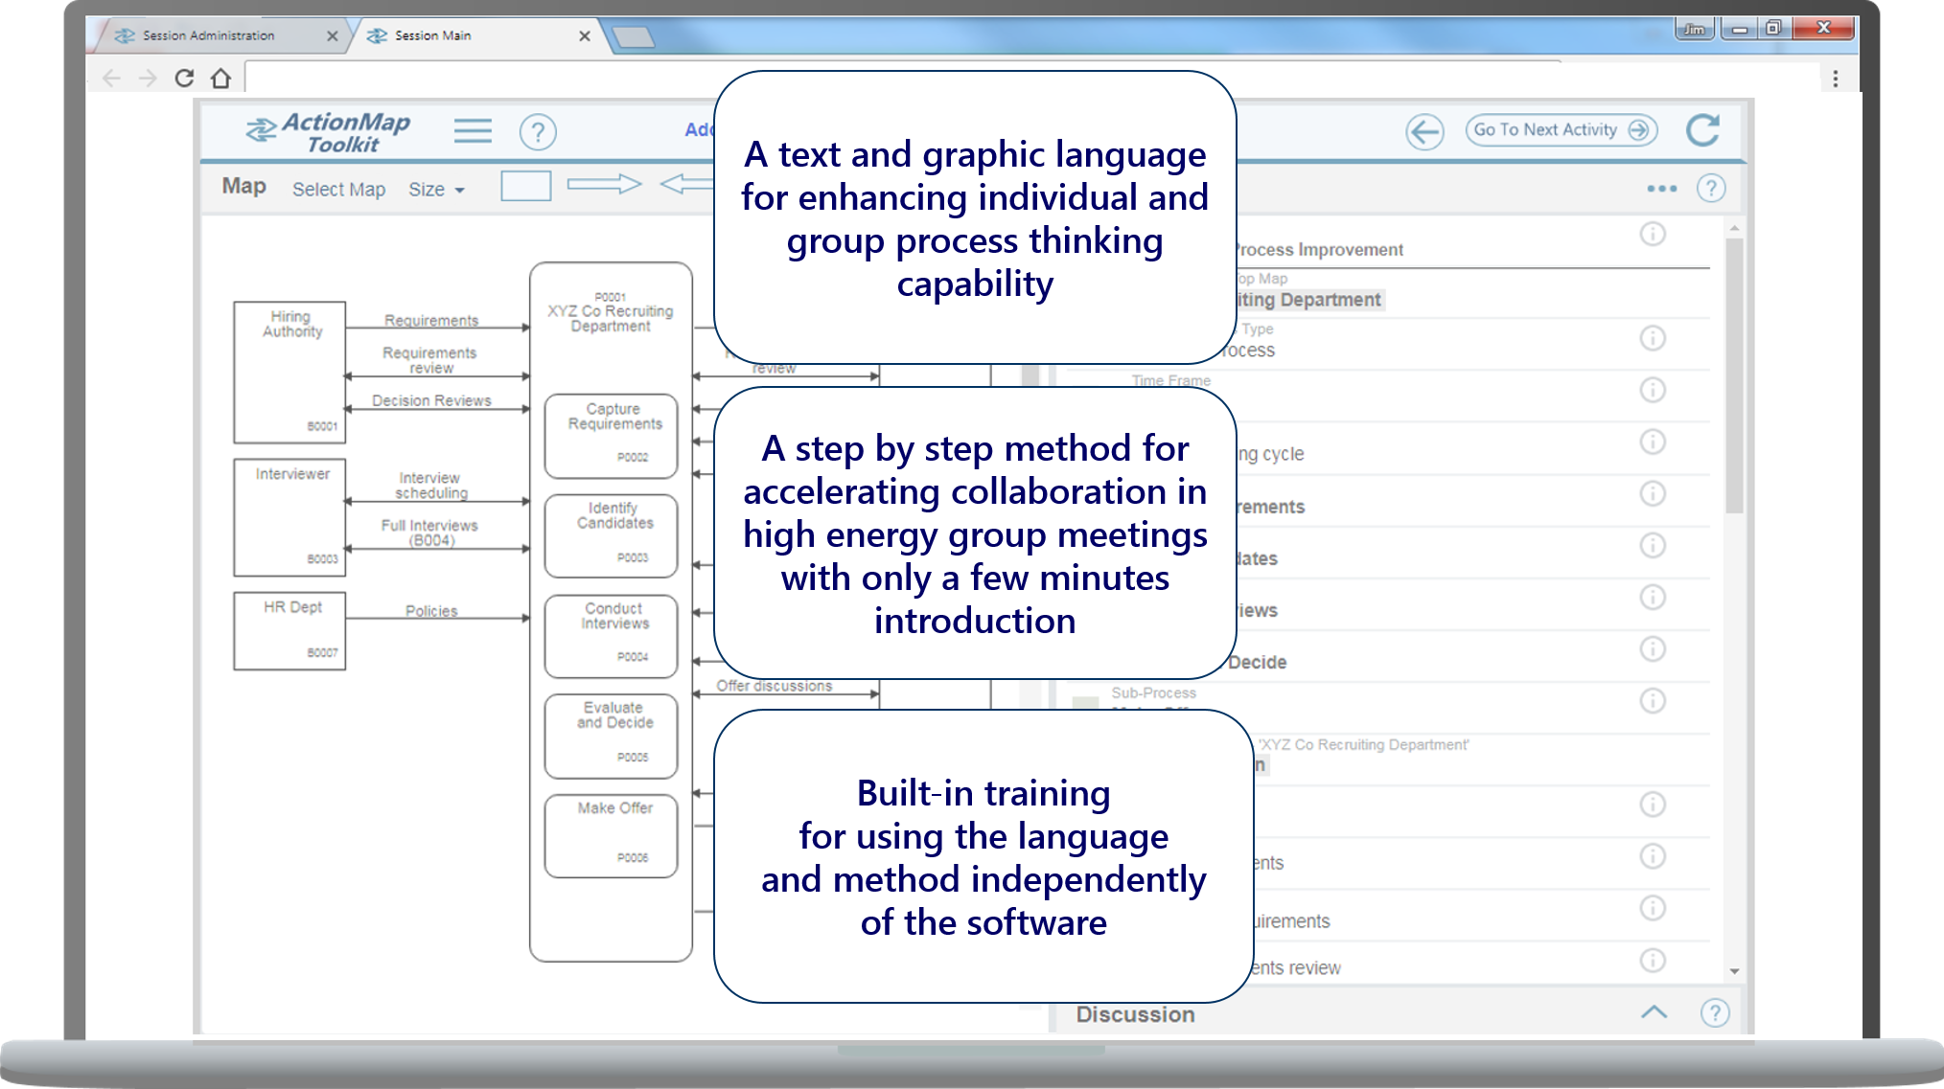Select the Capture Requirements process box
Image resolution: width=1944 pixels, height=1089 pixels.
point(612,436)
